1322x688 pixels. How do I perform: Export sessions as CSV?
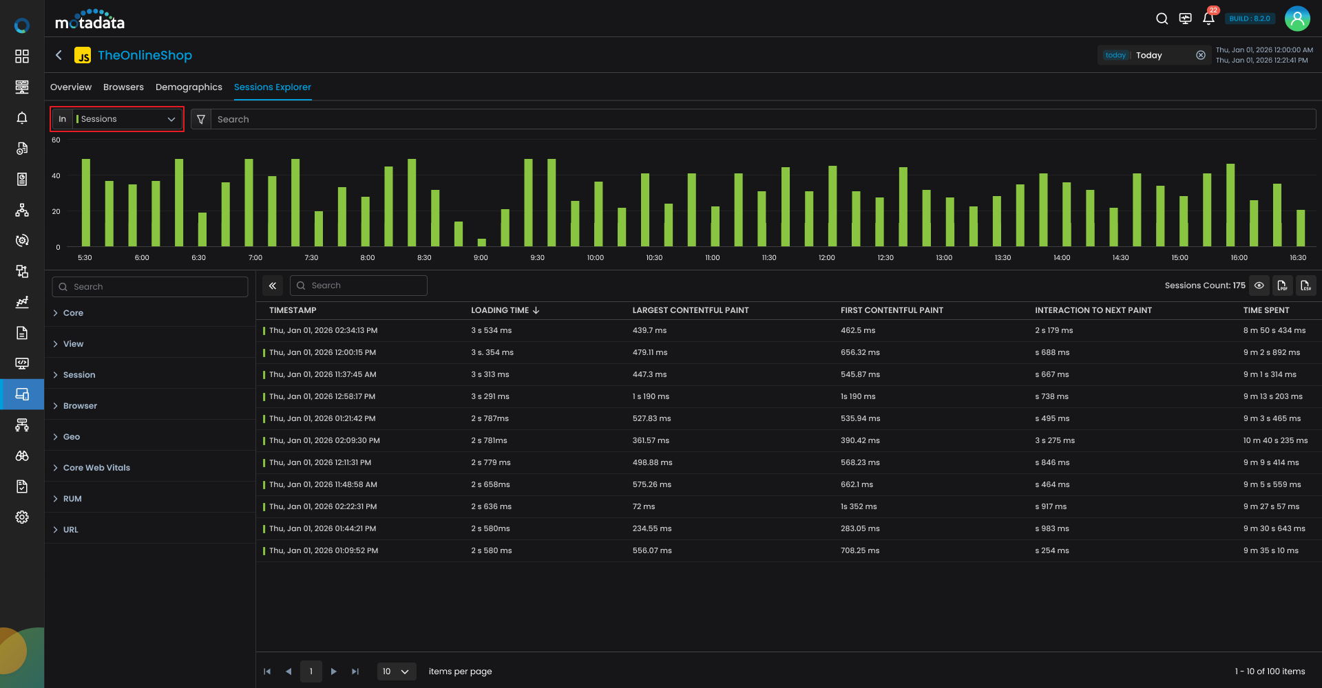1305,286
